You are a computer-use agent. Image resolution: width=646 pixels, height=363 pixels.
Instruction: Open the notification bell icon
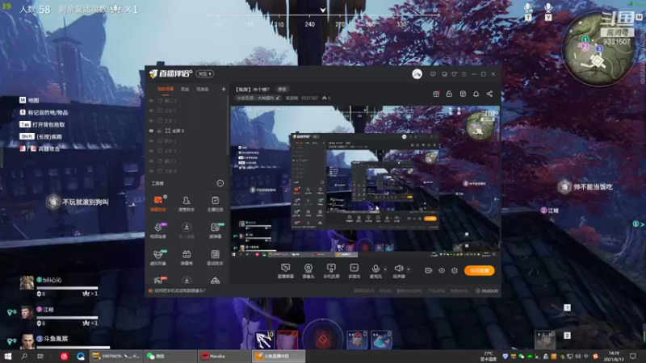pos(476,94)
